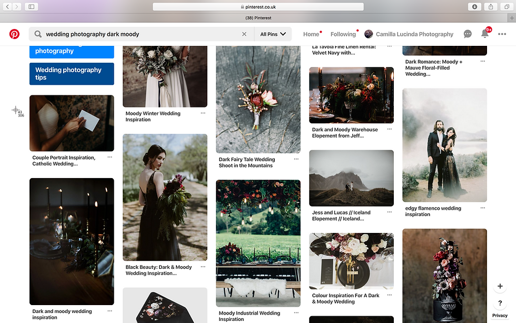This screenshot has width=516, height=323.
Task: Open options for Jess and Lucas Iceland pin
Action: tap(390, 212)
